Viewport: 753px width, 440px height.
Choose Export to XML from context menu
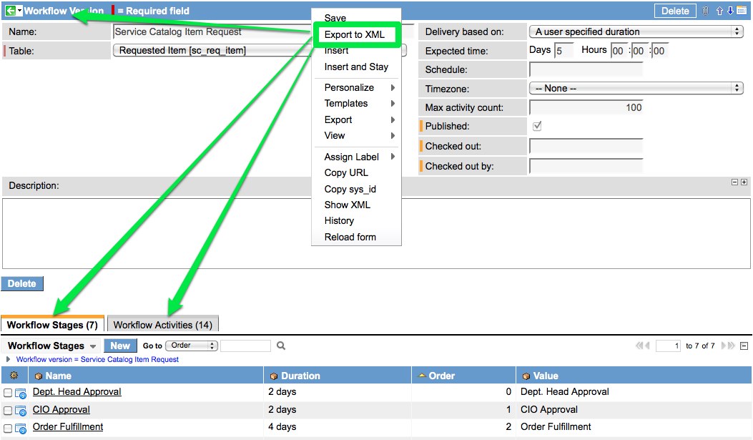coord(355,34)
